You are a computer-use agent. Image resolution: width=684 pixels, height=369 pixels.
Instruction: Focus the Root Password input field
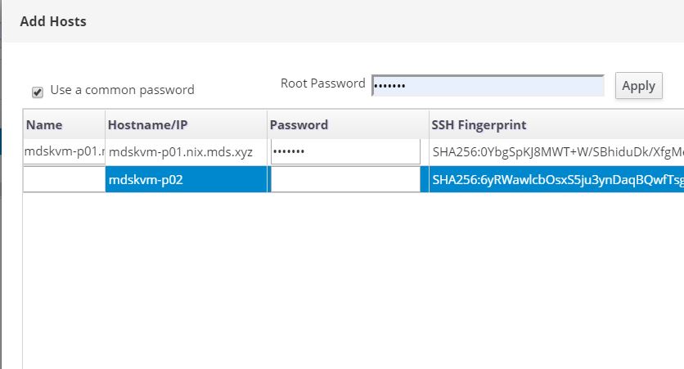(x=488, y=85)
